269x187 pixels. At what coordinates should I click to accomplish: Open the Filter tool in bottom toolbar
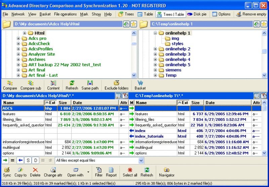coord(99,172)
